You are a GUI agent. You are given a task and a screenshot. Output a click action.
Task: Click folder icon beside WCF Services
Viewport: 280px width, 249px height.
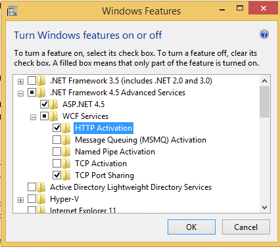click(x=54, y=116)
